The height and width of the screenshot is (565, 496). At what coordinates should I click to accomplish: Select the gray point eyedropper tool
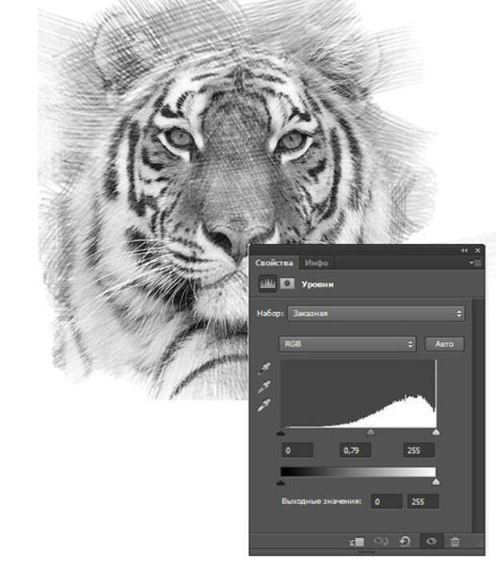coord(264,387)
